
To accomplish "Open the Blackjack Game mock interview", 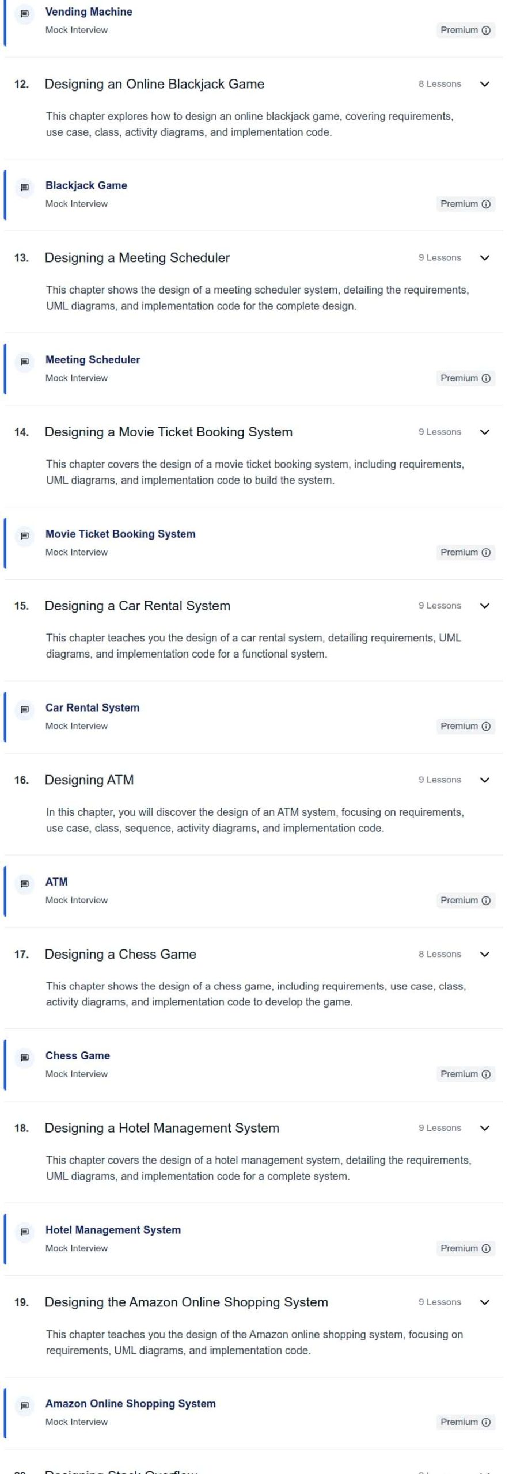I will [x=86, y=185].
